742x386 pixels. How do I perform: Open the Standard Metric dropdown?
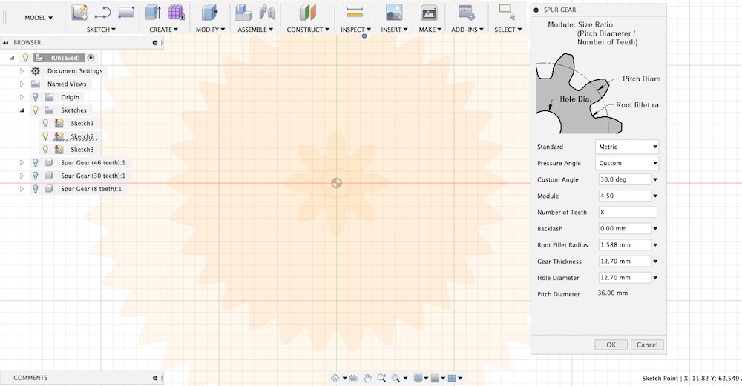[x=626, y=147]
